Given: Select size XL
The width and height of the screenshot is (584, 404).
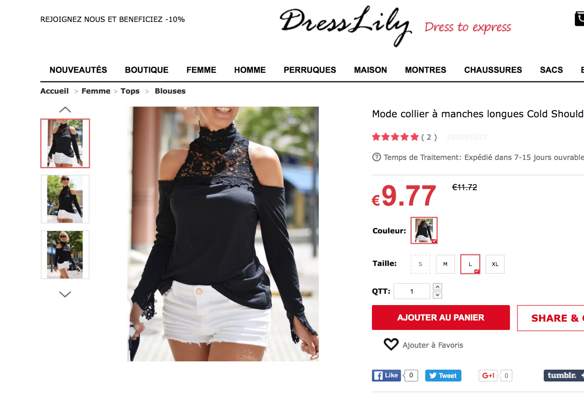Looking at the screenshot, I should pyautogui.click(x=495, y=264).
